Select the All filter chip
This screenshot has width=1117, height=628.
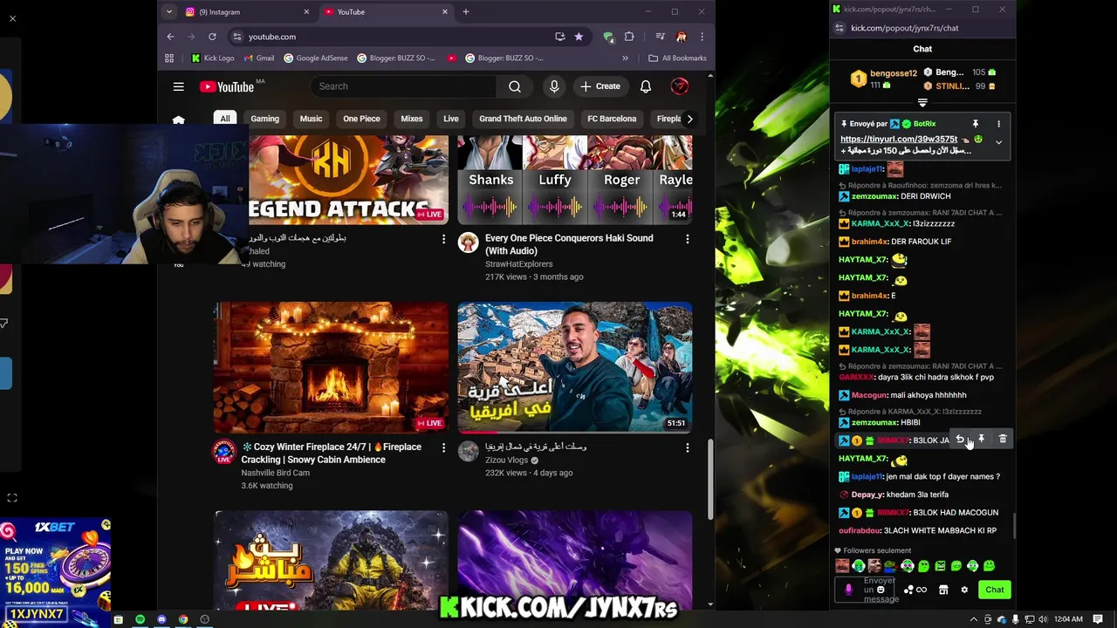[x=225, y=119]
